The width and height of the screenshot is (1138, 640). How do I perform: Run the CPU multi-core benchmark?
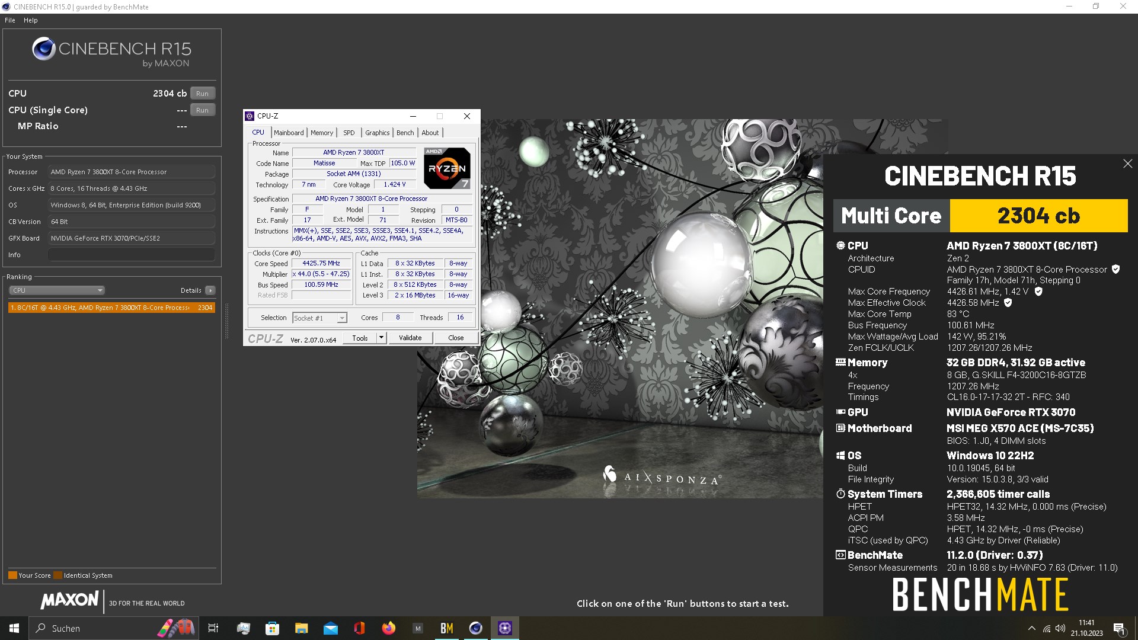202,94
